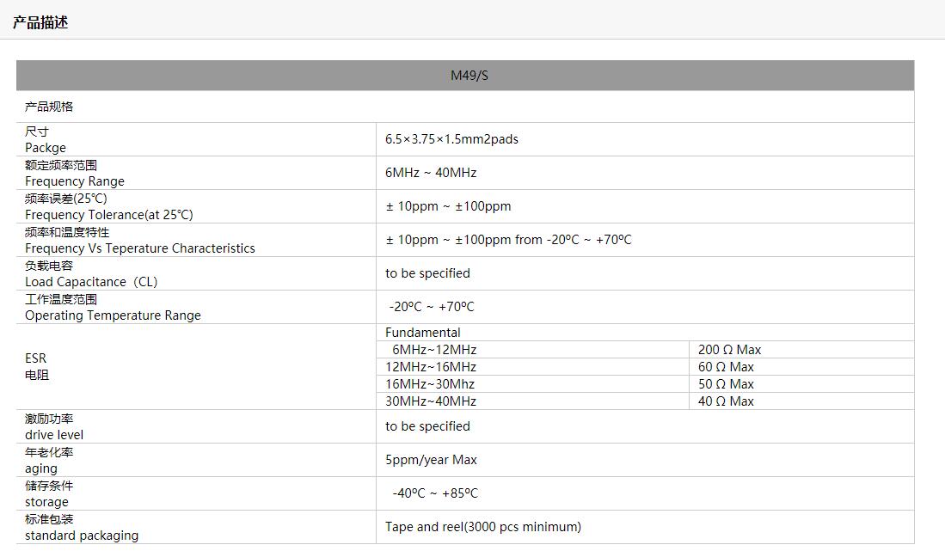
Task: Select the Frequency Tolerance(at 25°C) label
Action: (x=109, y=215)
